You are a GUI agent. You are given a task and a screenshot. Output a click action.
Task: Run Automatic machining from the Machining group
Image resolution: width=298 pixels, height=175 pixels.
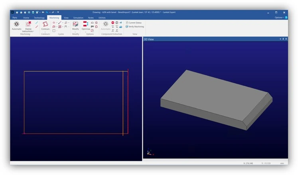point(16,25)
